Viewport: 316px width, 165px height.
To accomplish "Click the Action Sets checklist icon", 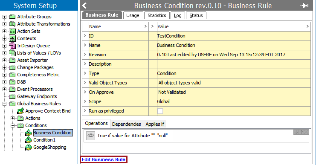I will pyautogui.click(x=12, y=31).
